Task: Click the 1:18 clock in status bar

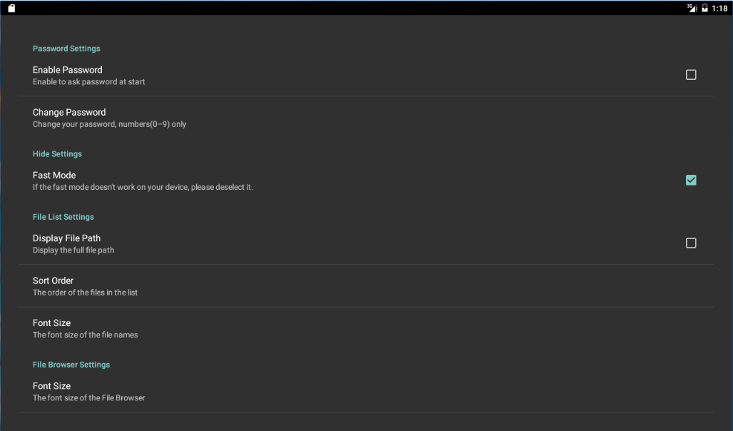Action: [720, 9]
